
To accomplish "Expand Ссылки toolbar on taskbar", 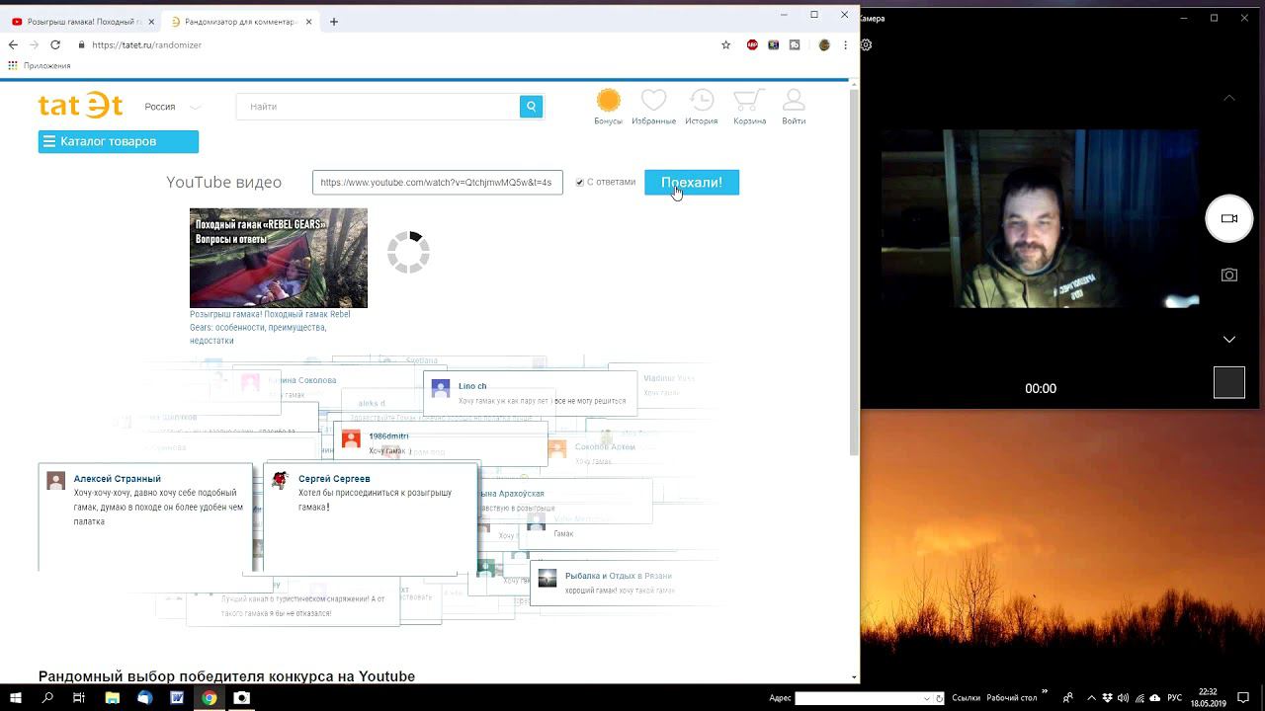I will (x=966, y=698).
